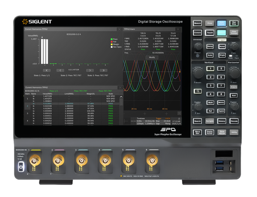This screenshot has height=197, width=257.
Task: Select the channel 6 BNC input connector
Action: (152, 161)
